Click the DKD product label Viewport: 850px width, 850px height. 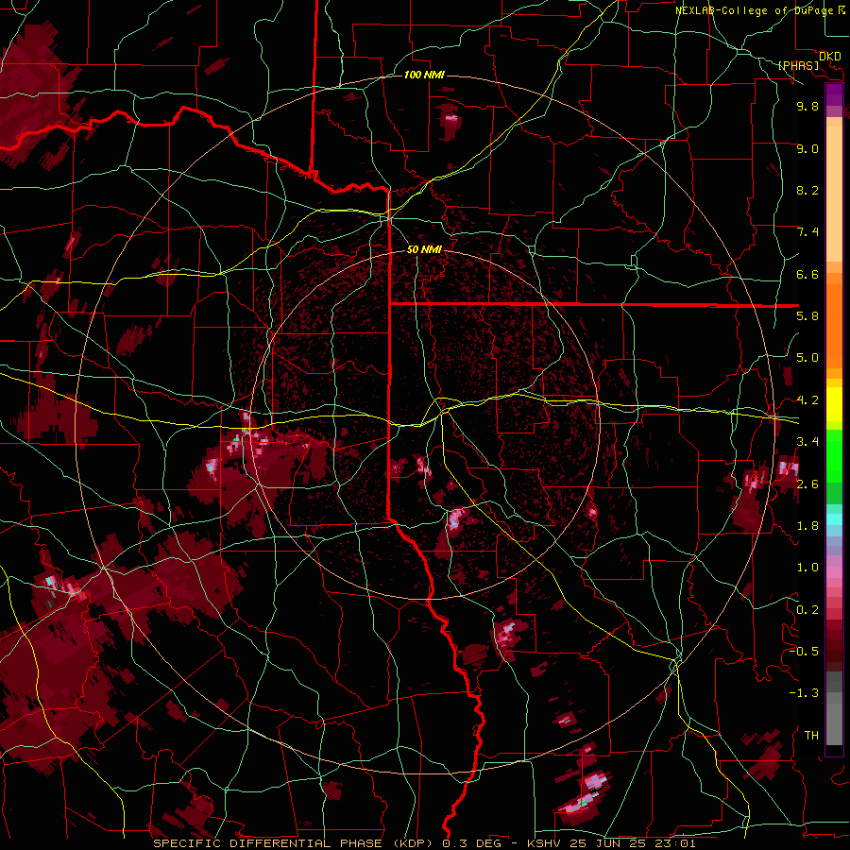pyautogui.click(x=830, y=57)
